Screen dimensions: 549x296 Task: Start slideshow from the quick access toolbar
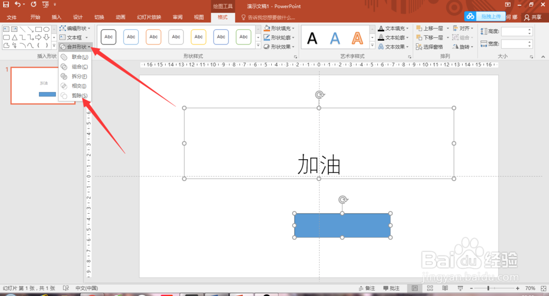tap(46, 4)
